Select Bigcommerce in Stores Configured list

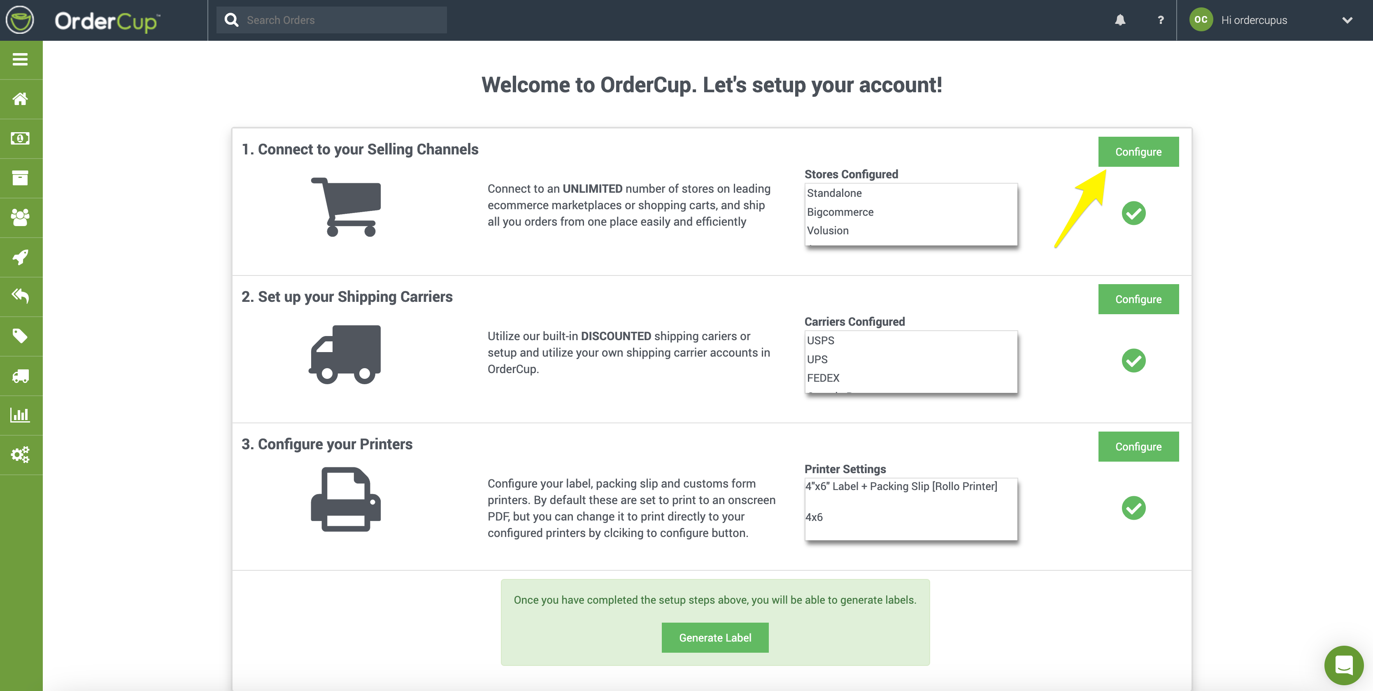pyautogui.click(x=840, y=212)
